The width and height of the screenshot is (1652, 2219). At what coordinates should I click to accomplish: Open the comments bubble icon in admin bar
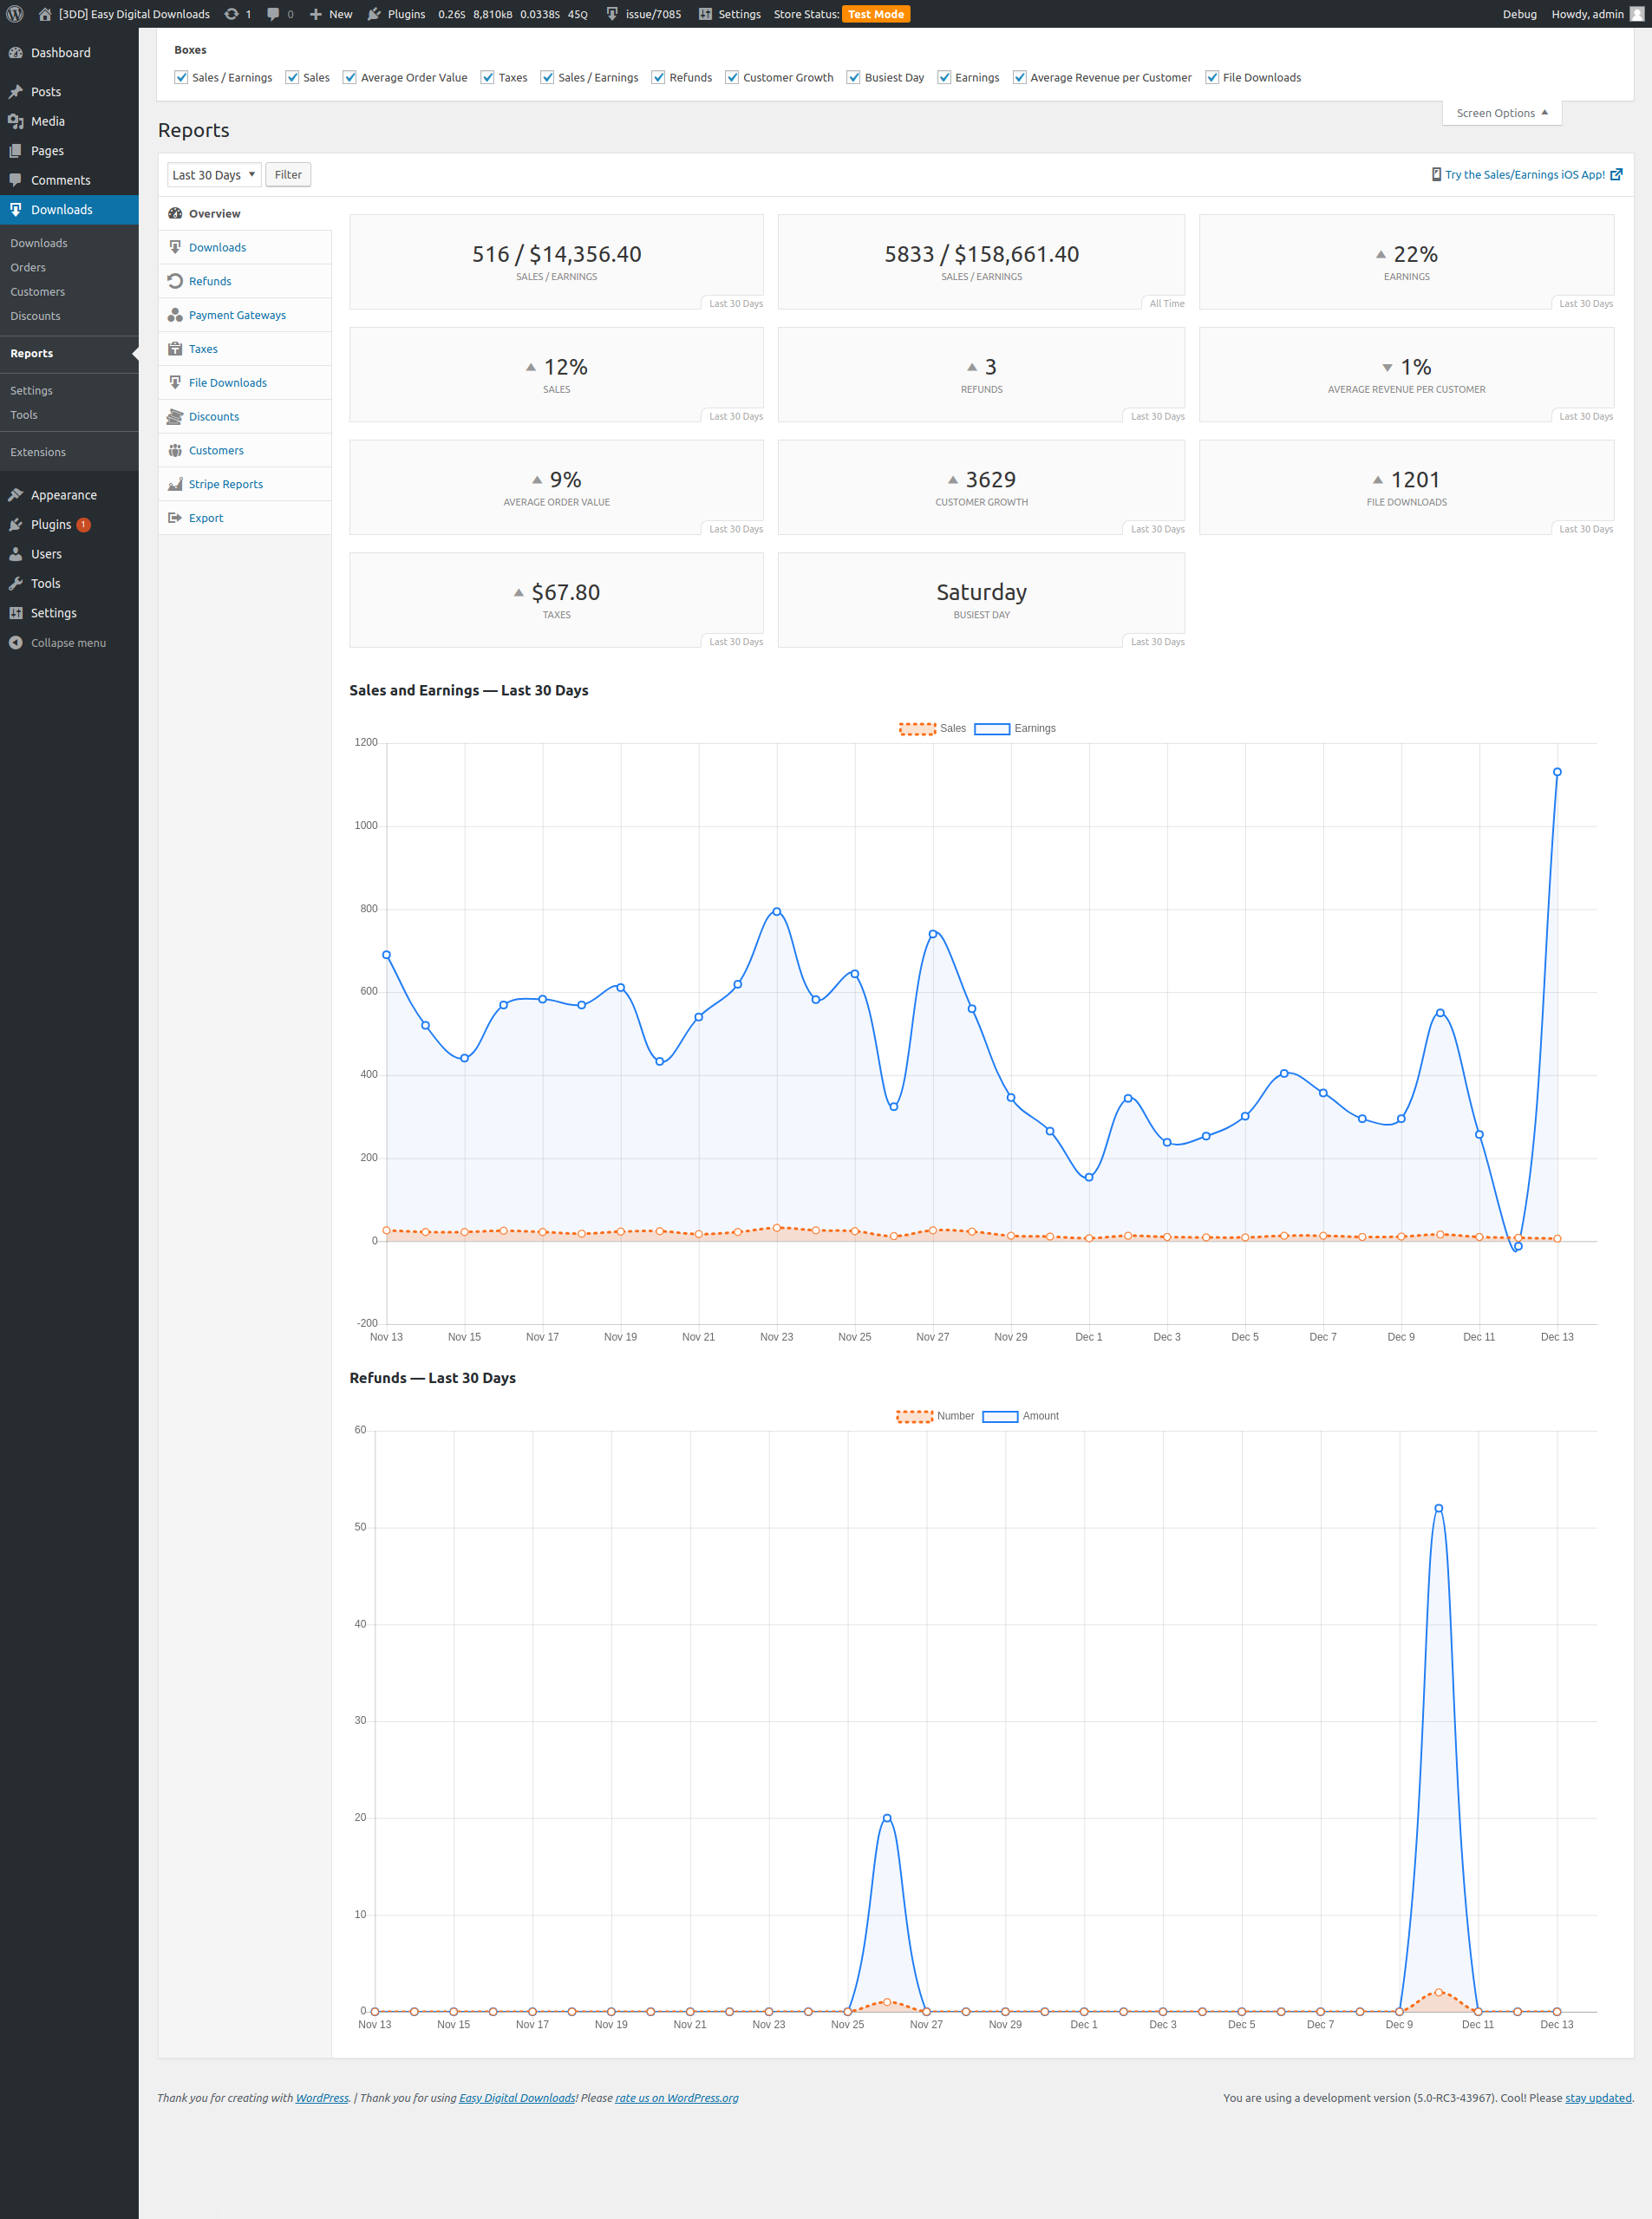click(x=273, y=14)
